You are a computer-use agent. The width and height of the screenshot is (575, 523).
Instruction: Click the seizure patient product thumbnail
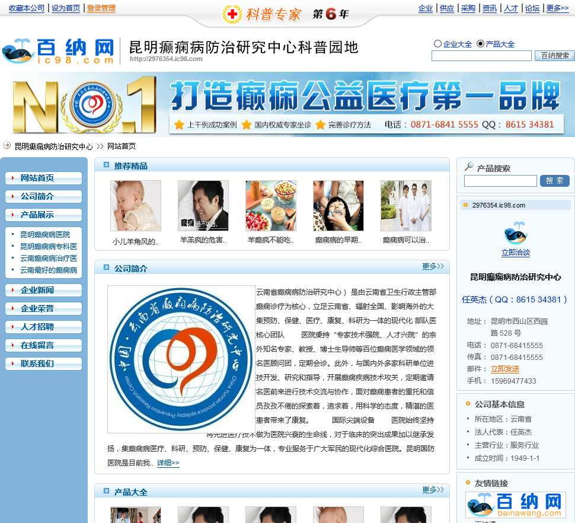pos(338,206)
